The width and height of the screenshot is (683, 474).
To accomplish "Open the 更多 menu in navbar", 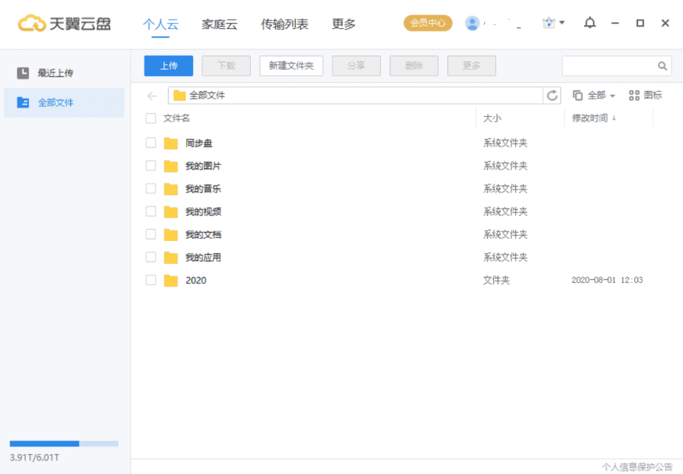I will pyautogui.click(x=343, y=24).
